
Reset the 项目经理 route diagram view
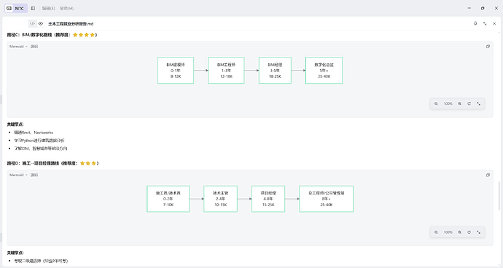point(469,232)
